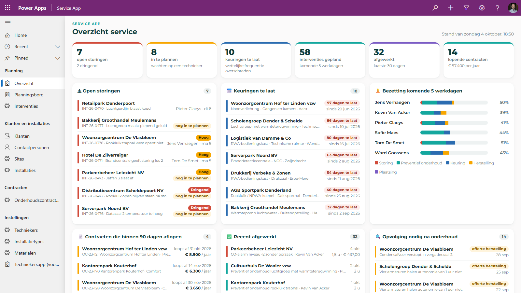Open the help question mark icon
Viewport: 521px width, 293px height.
coord(498,8)
